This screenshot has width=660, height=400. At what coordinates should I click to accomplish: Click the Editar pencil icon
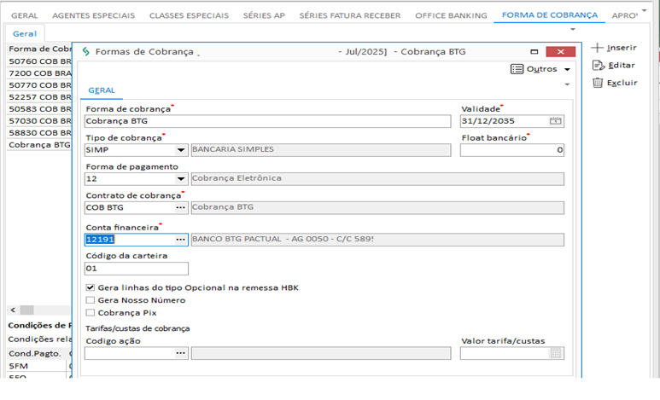point(598,65)
